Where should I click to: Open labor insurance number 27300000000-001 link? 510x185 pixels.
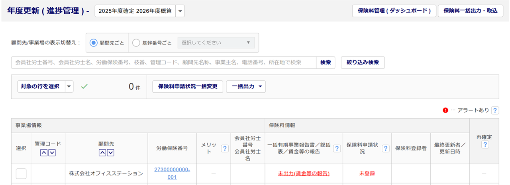172,173
